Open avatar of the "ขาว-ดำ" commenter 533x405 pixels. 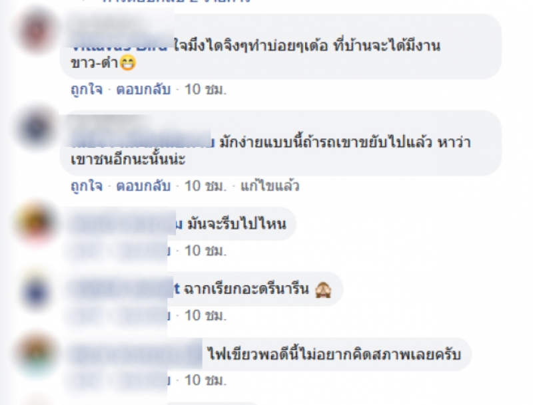coord(37,31)
